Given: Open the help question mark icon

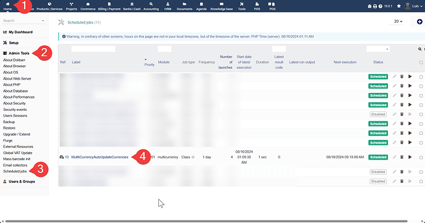Looking at the screenshot, I should click(380, 6).
